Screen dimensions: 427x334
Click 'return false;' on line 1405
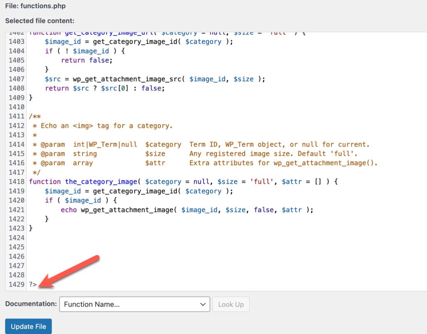point(87,60)
